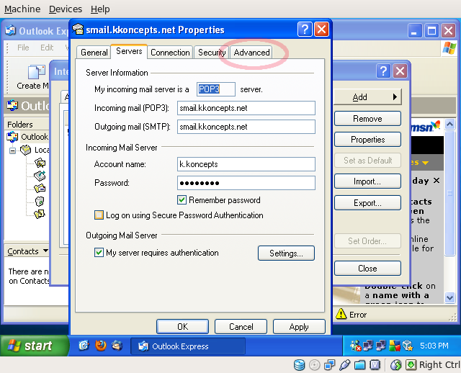The image size is (461, 373).
Task: Minimize the Outlook Express window
Action: (x=414, y=30)
